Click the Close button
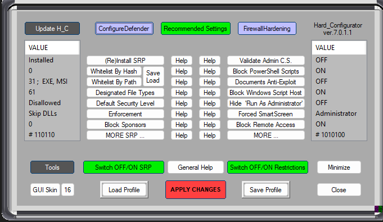The width and height of the screenshot is (383, 222). (x=339, y=190)
